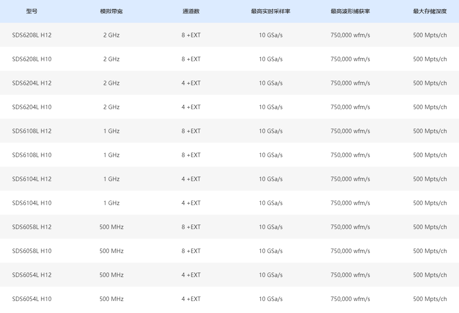Click 10 GSa/s in SDS6208L H12 row
459x313 pixels.
[x=271, y=35]
